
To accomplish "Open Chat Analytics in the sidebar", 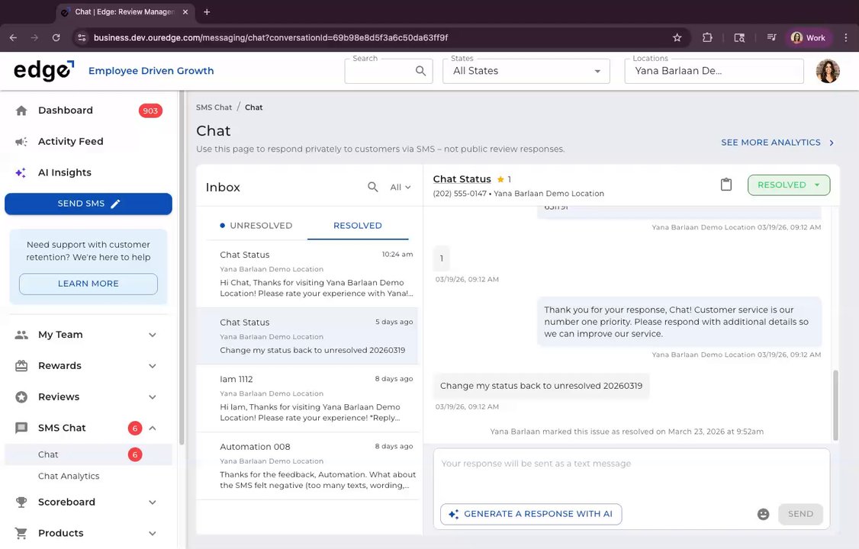I will pyautogui.click(x=69, y=476).
